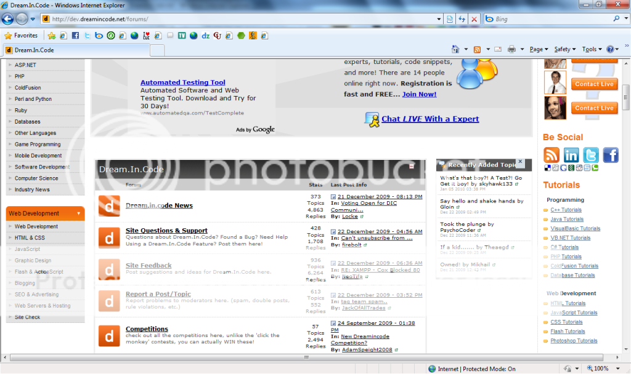Collapse the Dream.In.Code forum category
Viewport: 631px width, 374px height.
click(x=412, y=166)
